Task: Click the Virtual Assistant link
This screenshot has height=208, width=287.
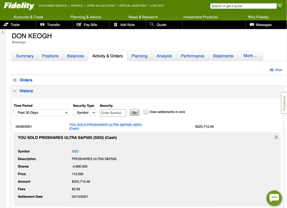Action: [x=133, y=6]
